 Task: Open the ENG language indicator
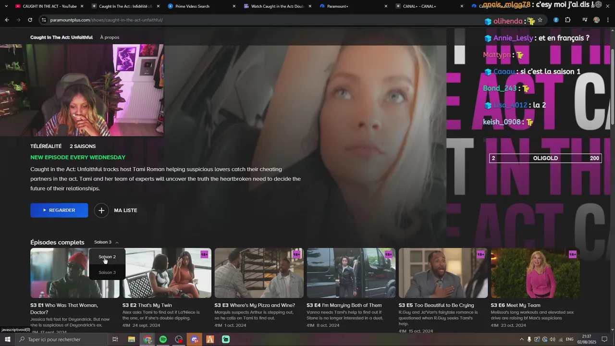pyautogui.click(x=570, y=339)
